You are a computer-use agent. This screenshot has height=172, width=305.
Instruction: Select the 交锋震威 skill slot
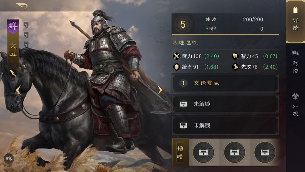pos(225,83)
